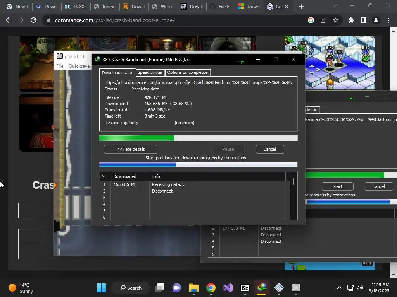Viewport: 397px width, 297px height.
Task: Reload the cdromance page
Action: click(33, 20)
